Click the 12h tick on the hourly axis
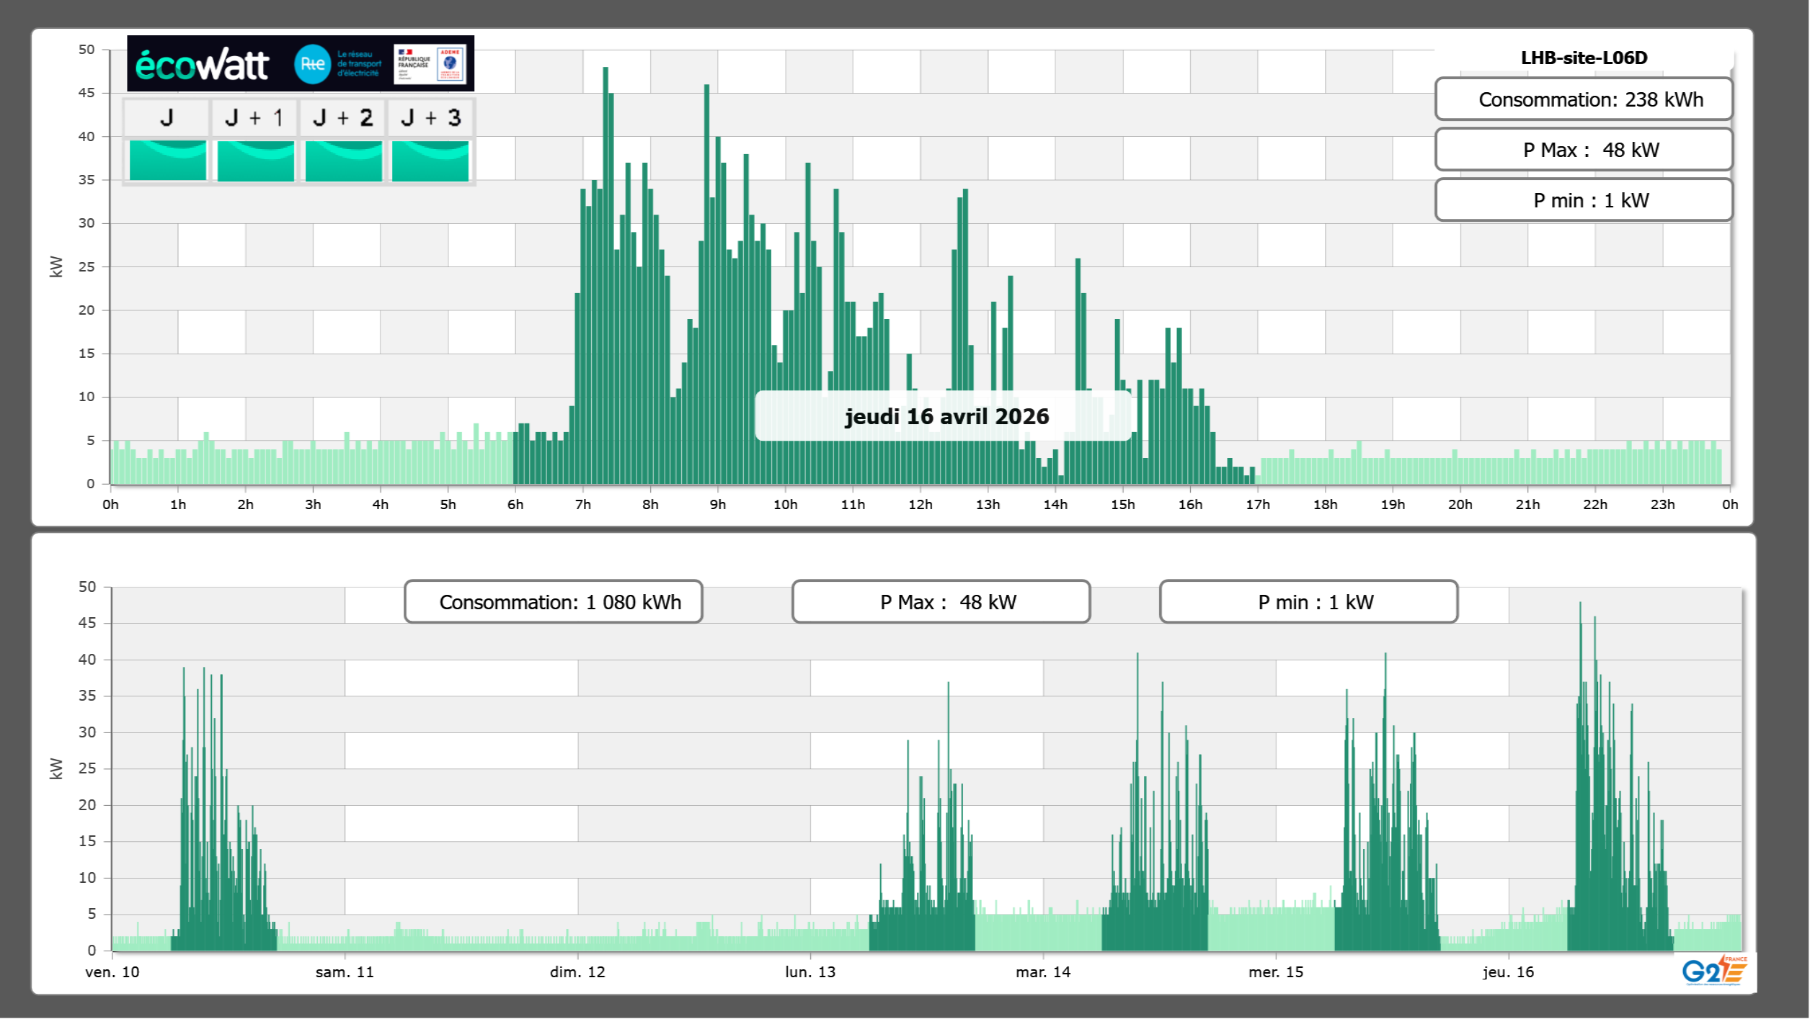1810x1019 pixels. [x=920, y=504]
